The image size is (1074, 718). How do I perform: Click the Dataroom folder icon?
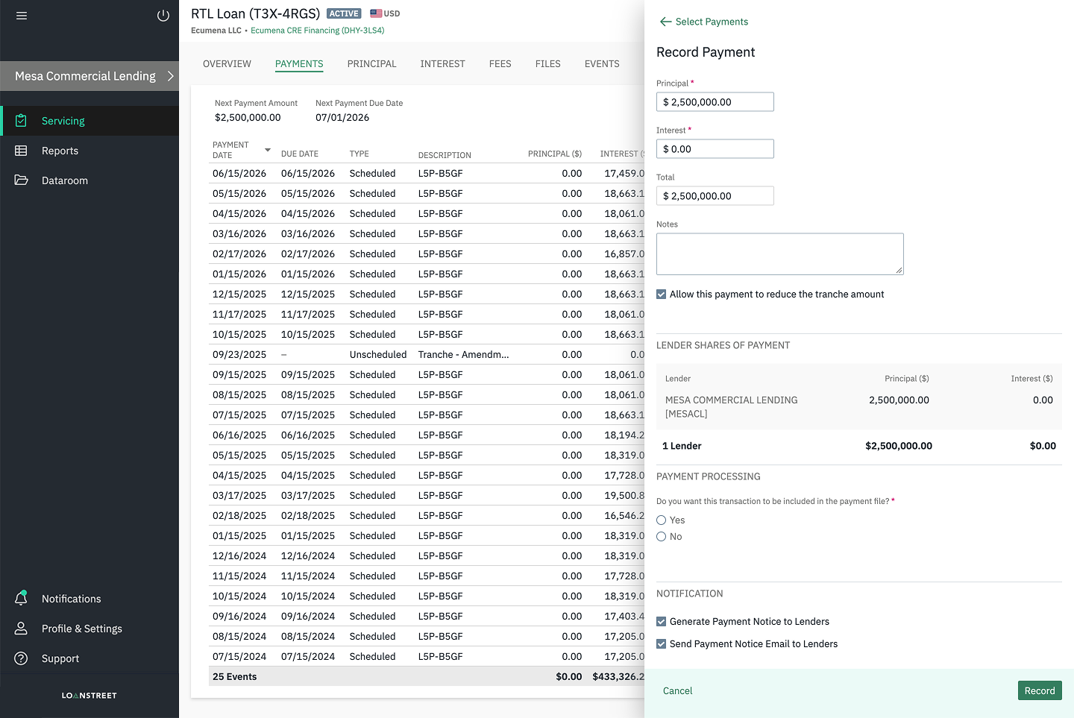point(21,180)
